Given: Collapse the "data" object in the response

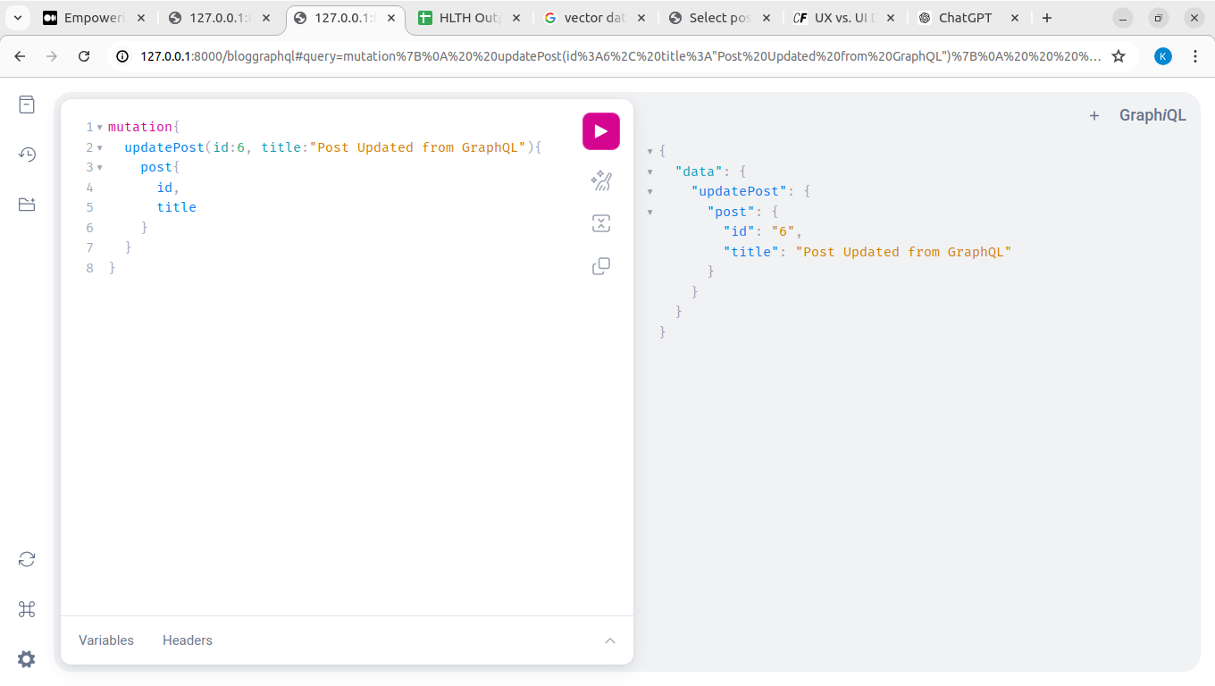Looking at the screenshot, I should 650,171.
